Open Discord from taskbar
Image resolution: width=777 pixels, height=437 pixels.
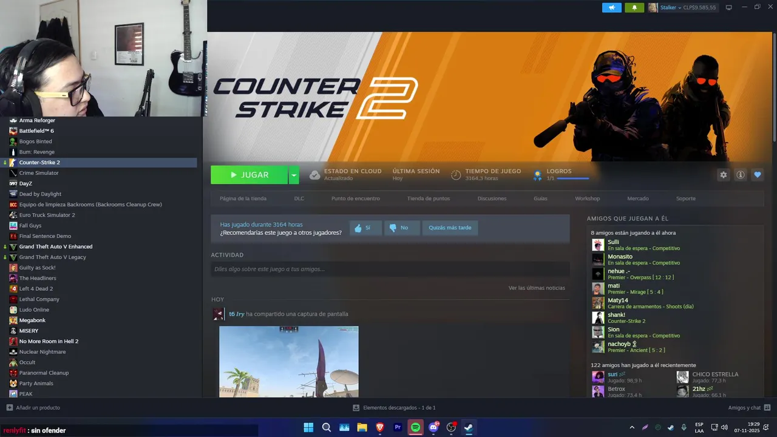point(433,427)
